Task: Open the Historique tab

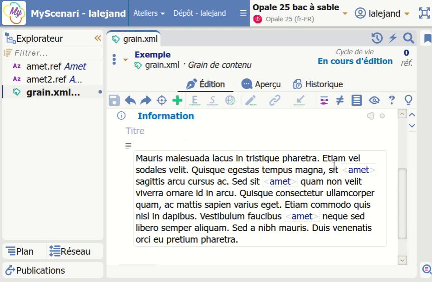Action: tap(318, 84)
